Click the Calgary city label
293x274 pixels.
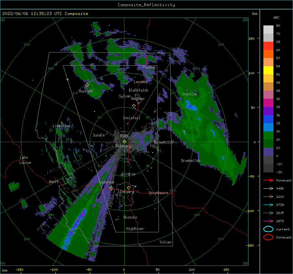coord(127,192)
